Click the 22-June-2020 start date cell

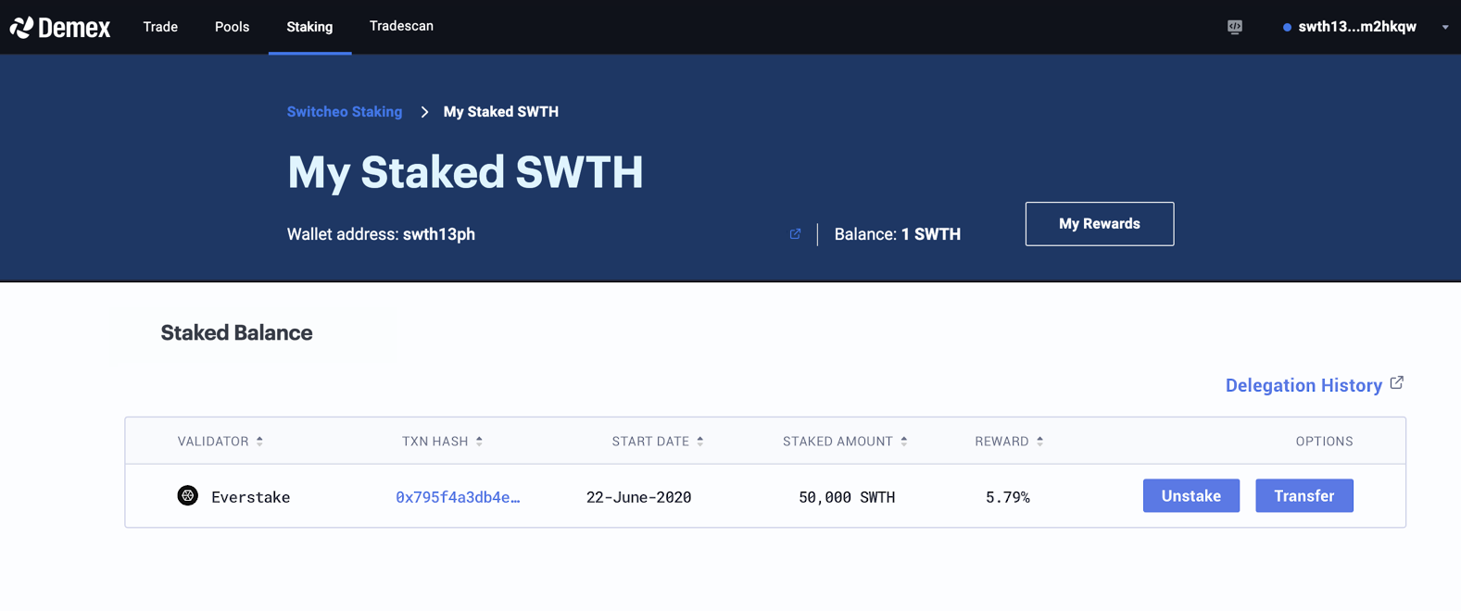639,497
